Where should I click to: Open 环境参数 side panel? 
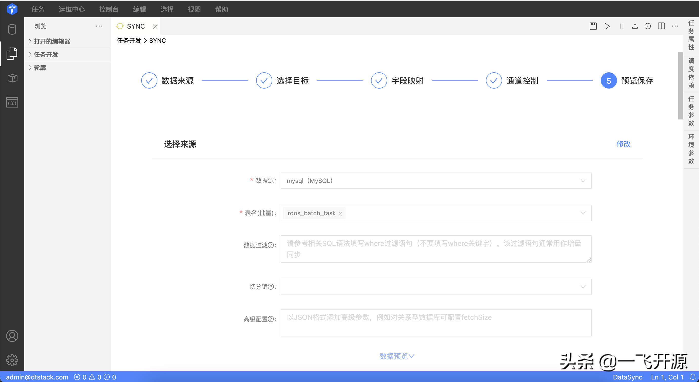(691, 149)
